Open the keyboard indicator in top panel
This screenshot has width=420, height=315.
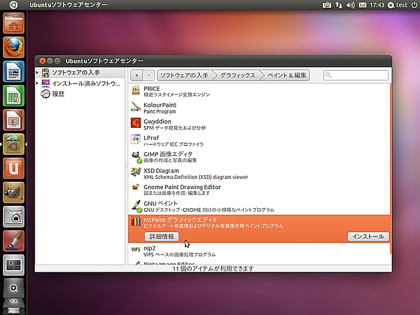coord(327,5)
